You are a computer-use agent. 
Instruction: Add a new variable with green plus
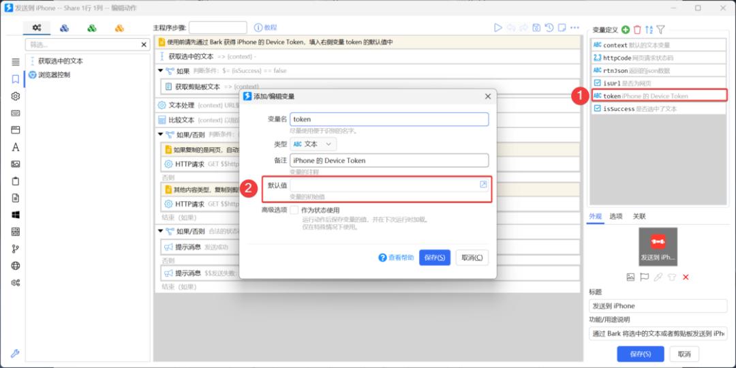point(625,29)
